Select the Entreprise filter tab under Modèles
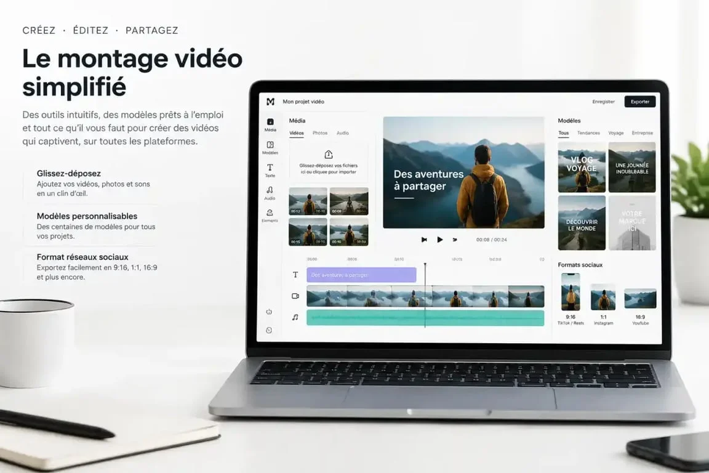The height and width of the screenshot is (473, 709). click(643, 133)
